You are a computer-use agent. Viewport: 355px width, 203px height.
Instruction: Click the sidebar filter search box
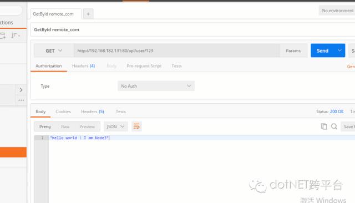[11, 10]
